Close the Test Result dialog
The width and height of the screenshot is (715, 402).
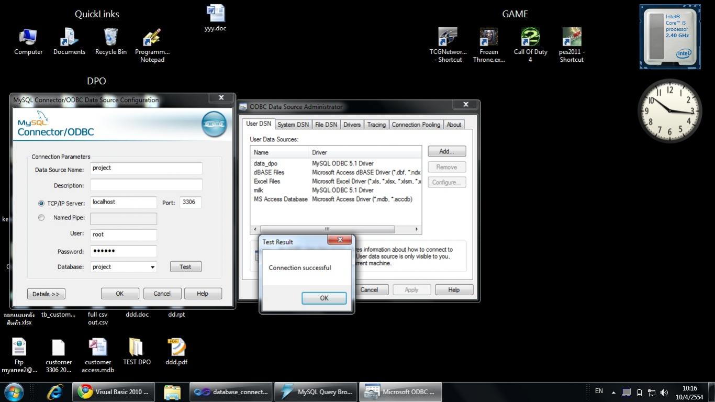(x=340, y=239)
